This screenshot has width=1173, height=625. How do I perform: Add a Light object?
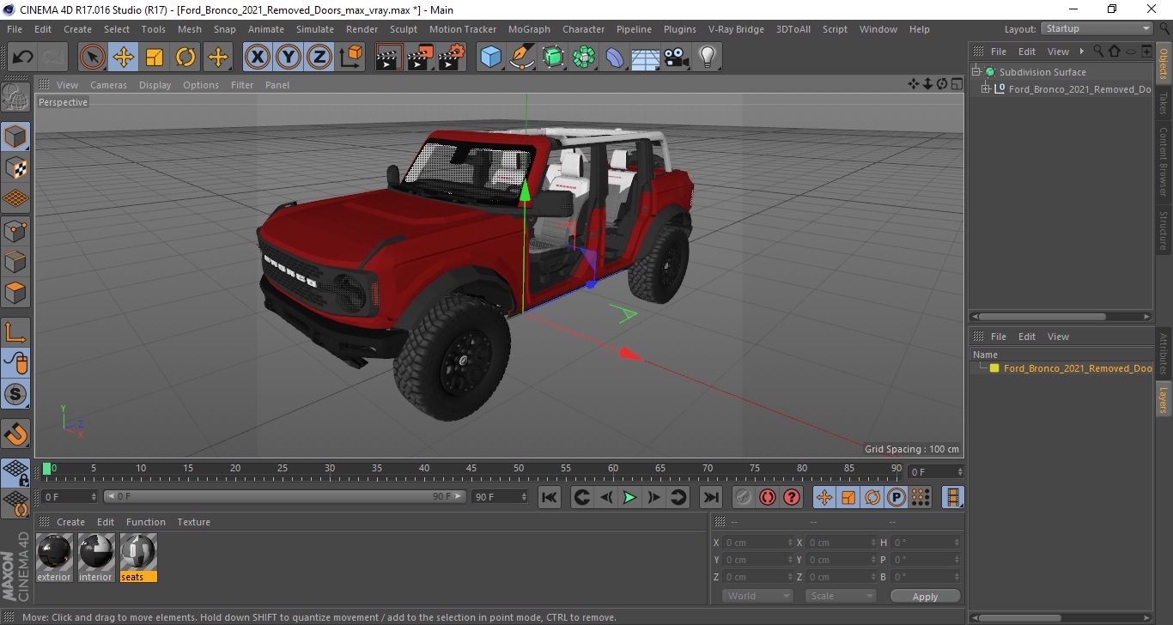point(708,58)
